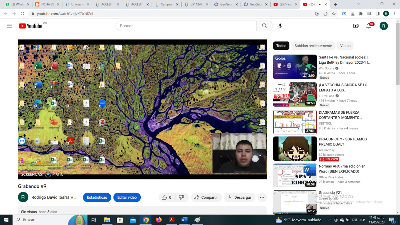Click title Normas APA 7ma edición en Word
This screenshot has height=225, width=400.
[342, 169]
